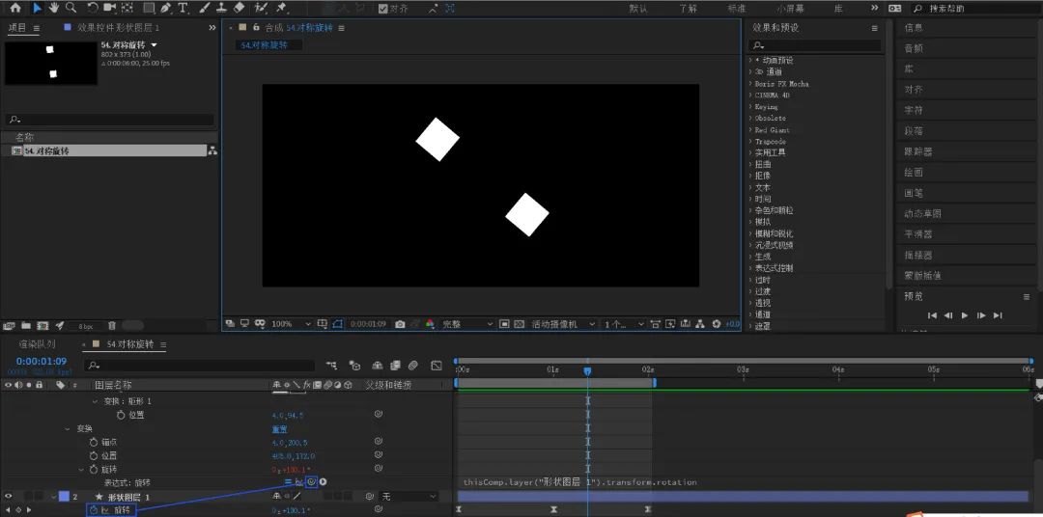The image size is (1043, 517).
Task: Select the Clone Stamp tool
Action: (x=222, y=8)
